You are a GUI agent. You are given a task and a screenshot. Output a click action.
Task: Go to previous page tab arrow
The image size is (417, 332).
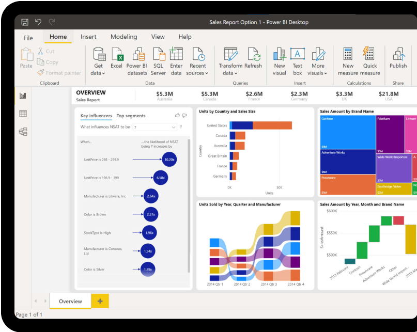tap(36, 301)
